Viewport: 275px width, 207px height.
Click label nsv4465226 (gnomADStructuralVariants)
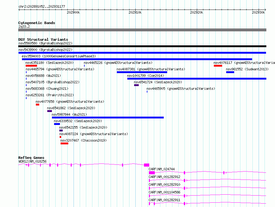pos(118,63)
